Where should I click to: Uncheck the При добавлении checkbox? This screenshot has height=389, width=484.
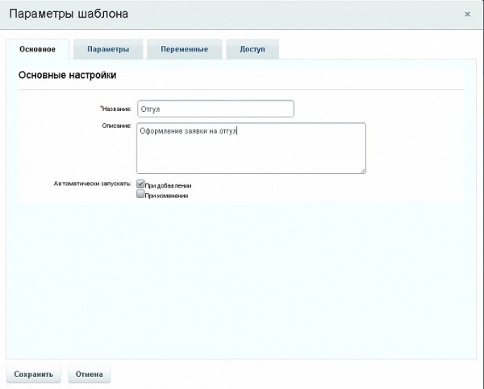click(140, 184)
